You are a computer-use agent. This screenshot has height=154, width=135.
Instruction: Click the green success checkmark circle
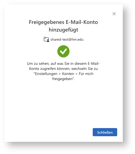point(63,51)
